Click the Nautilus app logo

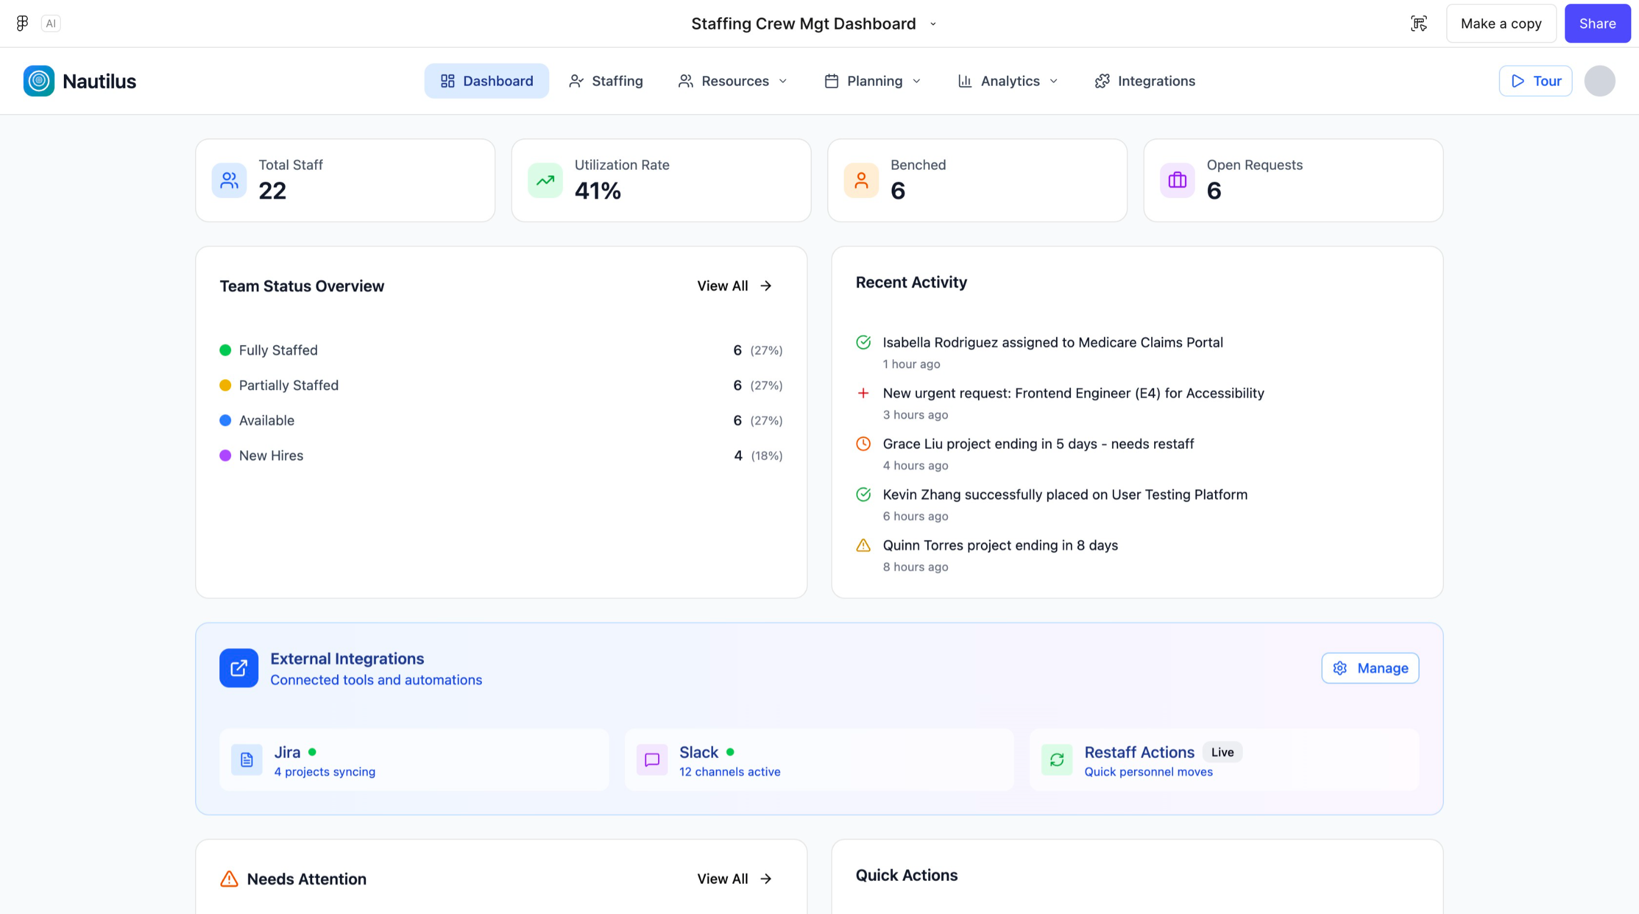click(39, 81)
